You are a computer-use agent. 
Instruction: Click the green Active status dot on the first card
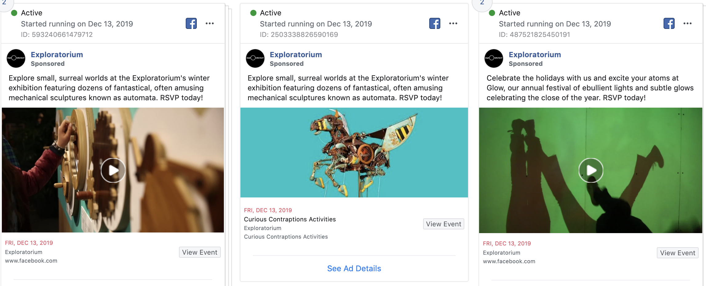pyautogui.click(x=14, y=13)
